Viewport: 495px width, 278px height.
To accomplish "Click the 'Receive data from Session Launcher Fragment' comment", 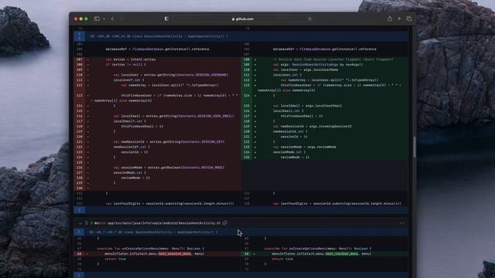I will click(x=333, y=59).
